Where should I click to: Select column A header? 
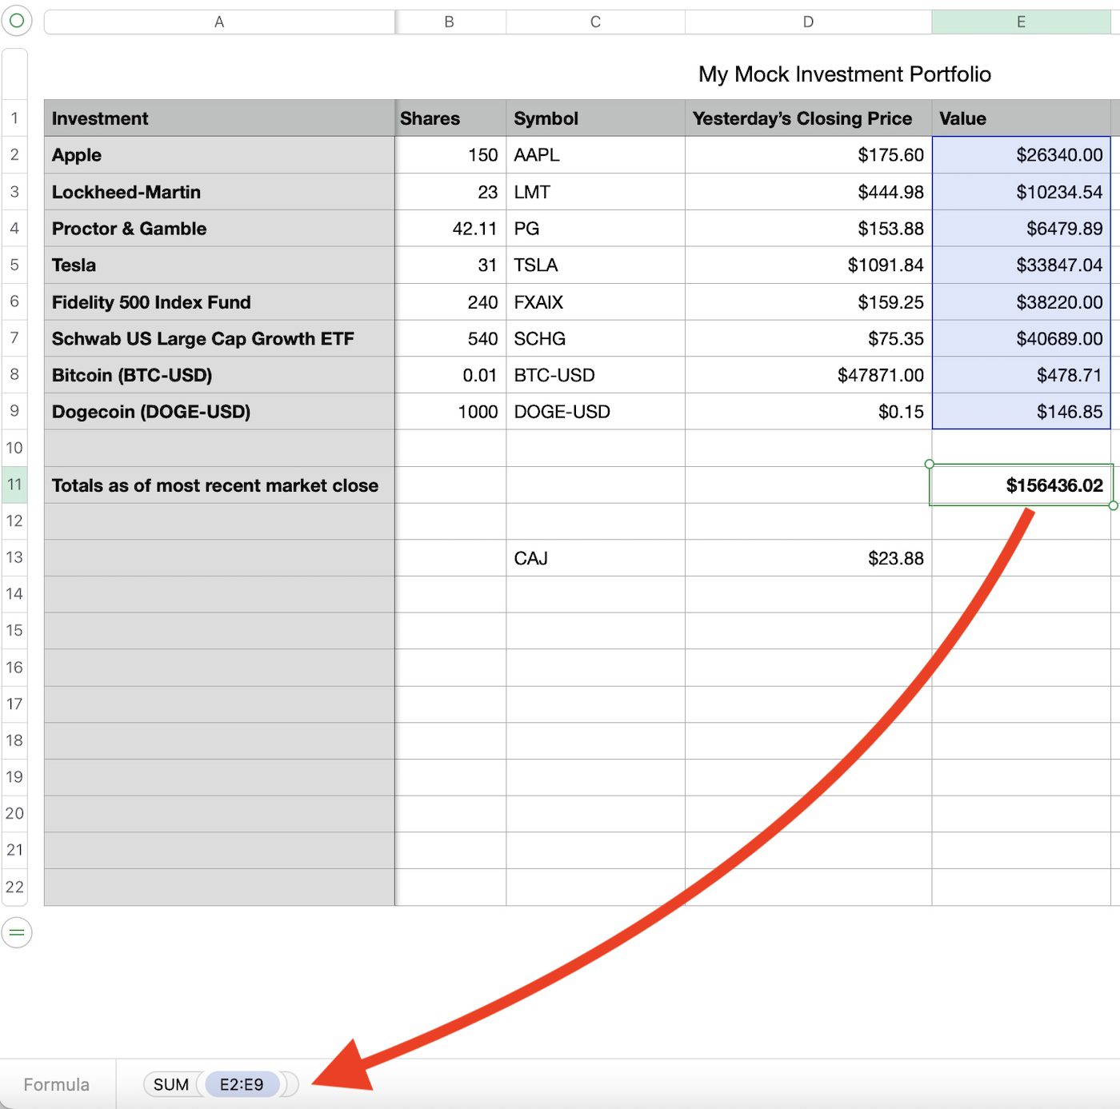[x=219, y=22]
